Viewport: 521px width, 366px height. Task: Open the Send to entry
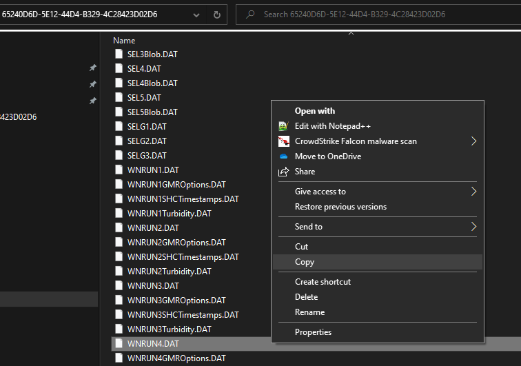(x=308, y=227)
